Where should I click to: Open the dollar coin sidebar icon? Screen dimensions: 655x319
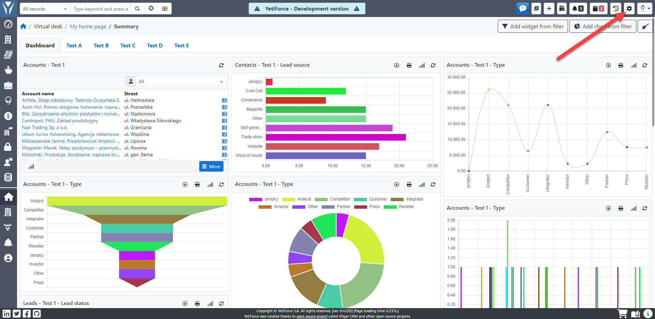pos(8,116)
